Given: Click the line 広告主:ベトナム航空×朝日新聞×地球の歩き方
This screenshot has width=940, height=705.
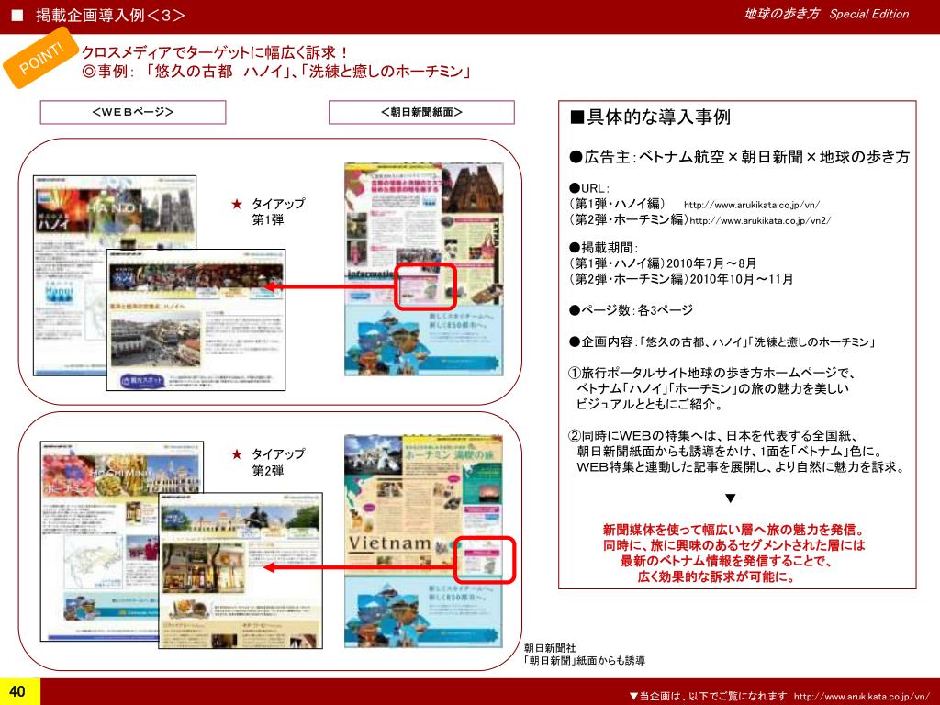Looking at the screenshot, I should 739,157.
